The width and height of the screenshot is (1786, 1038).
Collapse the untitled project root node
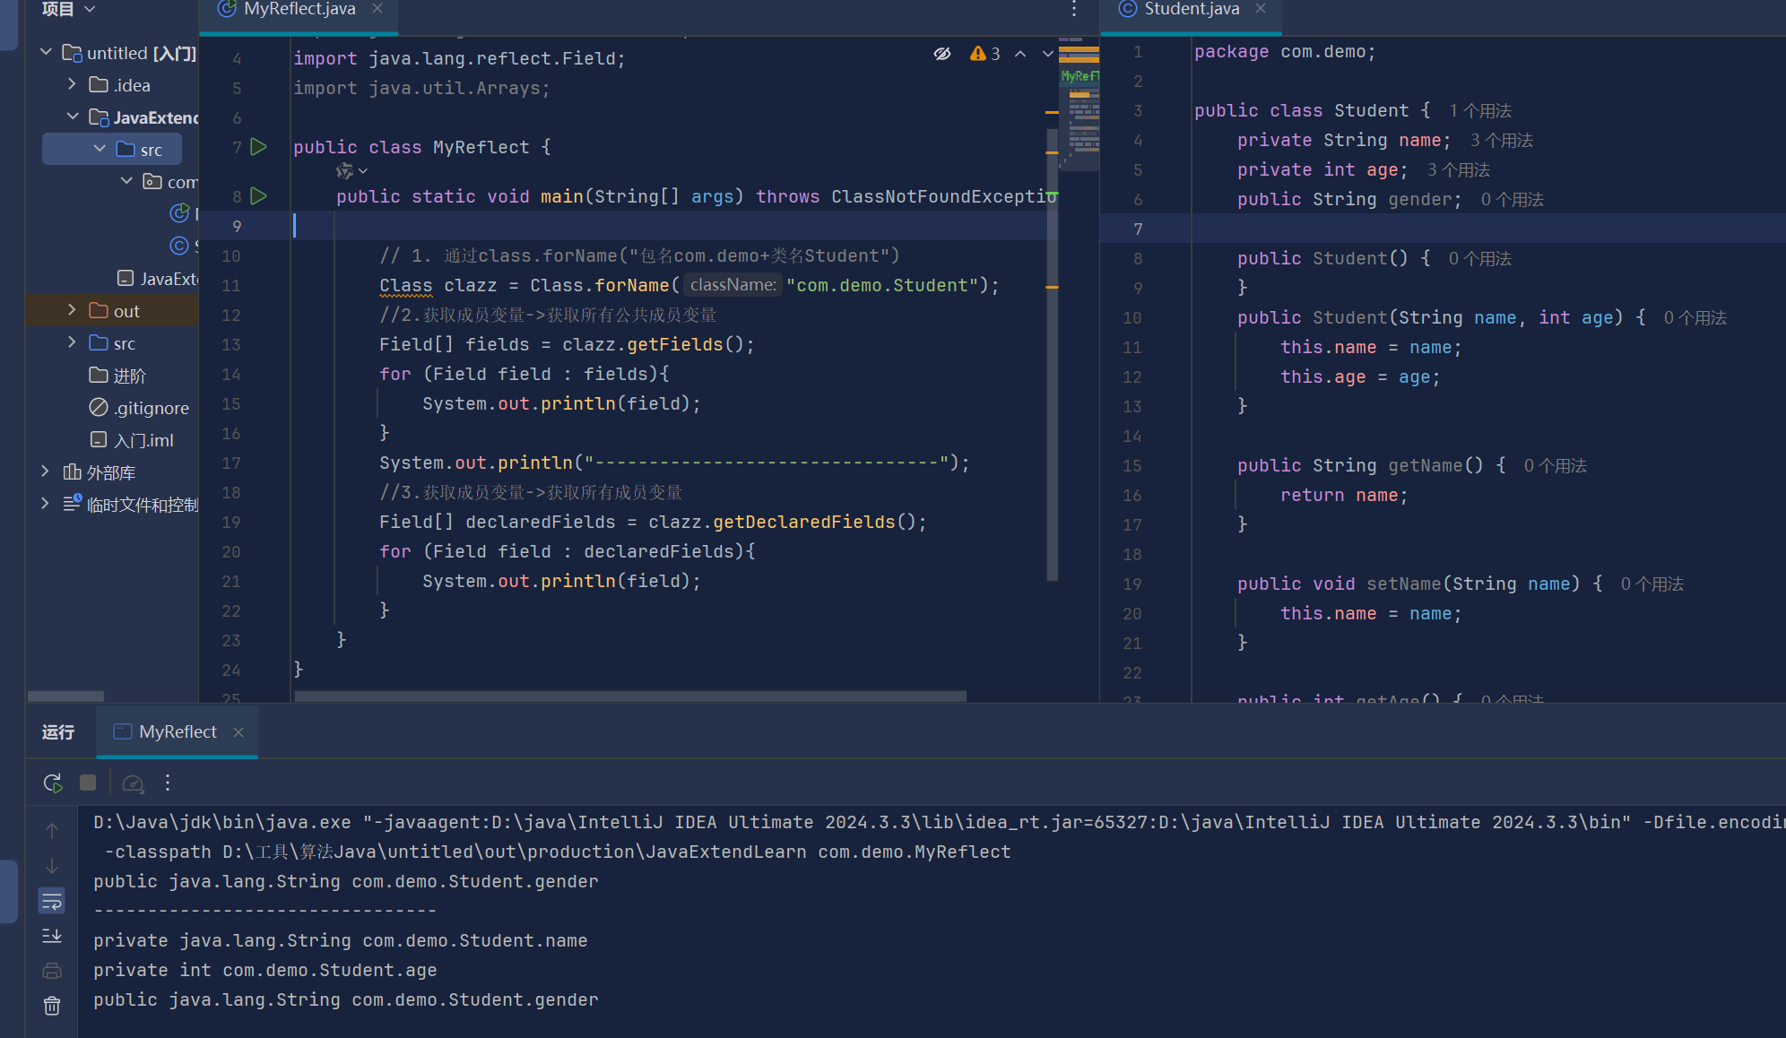tap(46, 52)
